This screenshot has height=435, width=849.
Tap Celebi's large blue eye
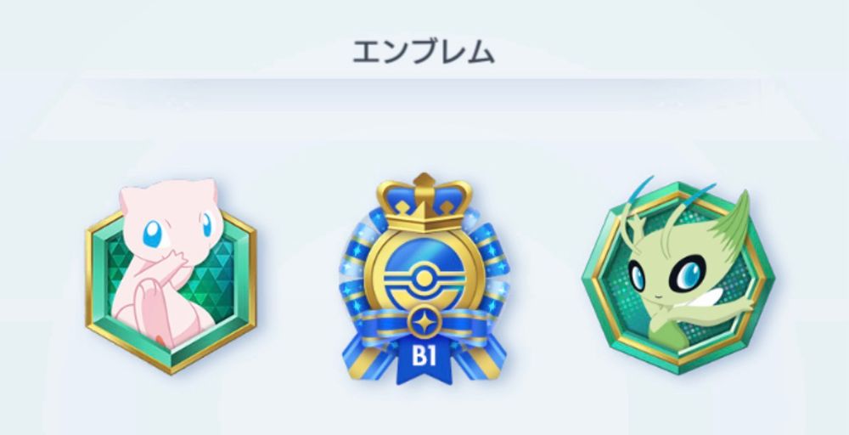[687, 274]
